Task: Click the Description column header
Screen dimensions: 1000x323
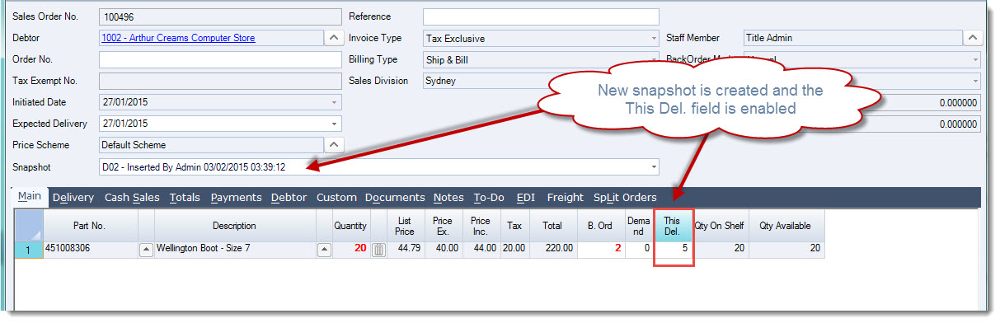Action: pyautogui.click(x=235, y=225)
